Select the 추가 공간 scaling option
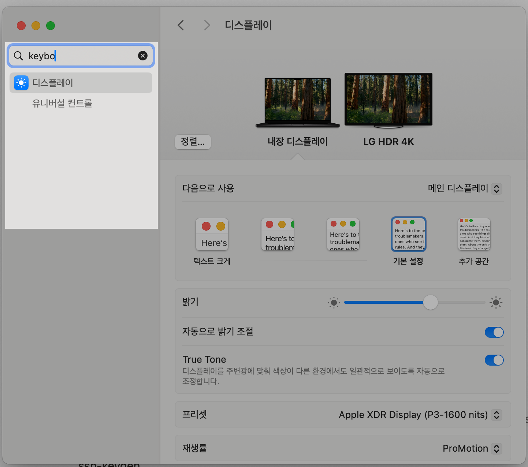 474,234
